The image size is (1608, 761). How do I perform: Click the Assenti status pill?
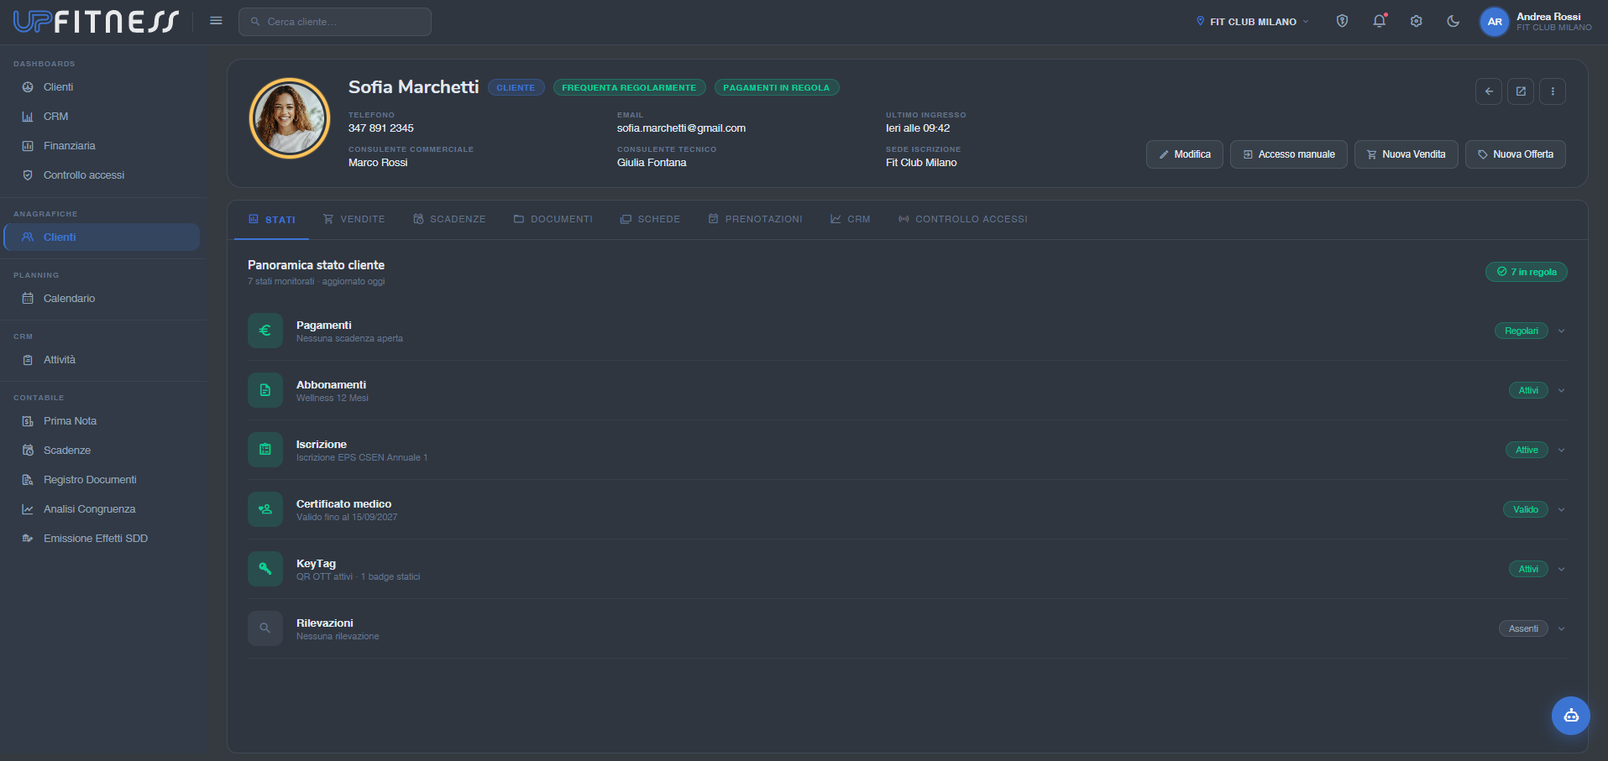pos(1523,629)
